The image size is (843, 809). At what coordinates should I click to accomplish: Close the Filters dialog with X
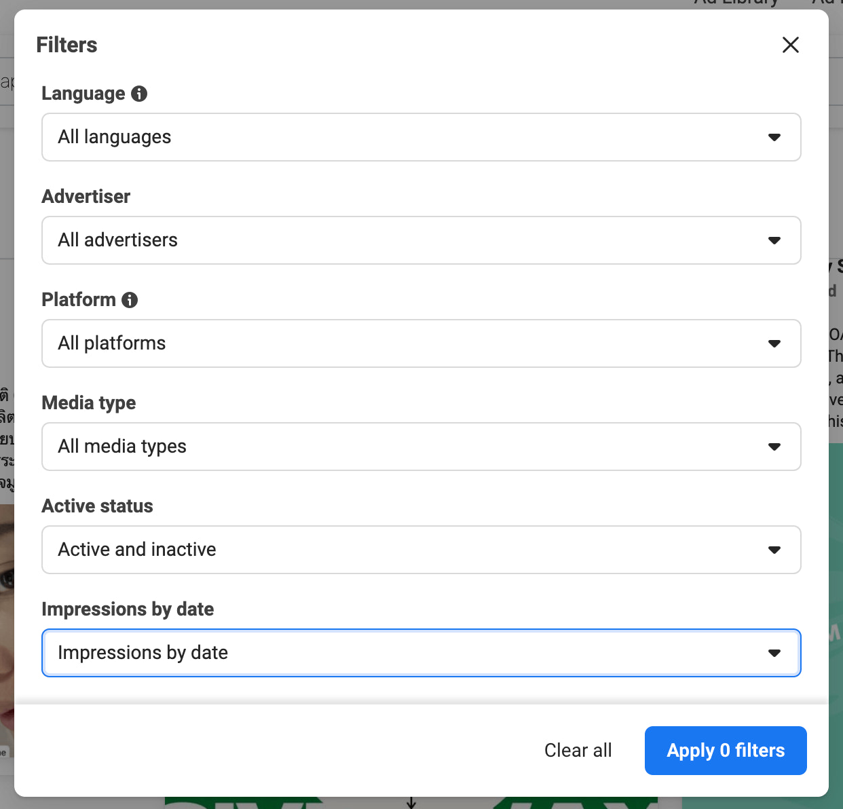pos(791,45)
